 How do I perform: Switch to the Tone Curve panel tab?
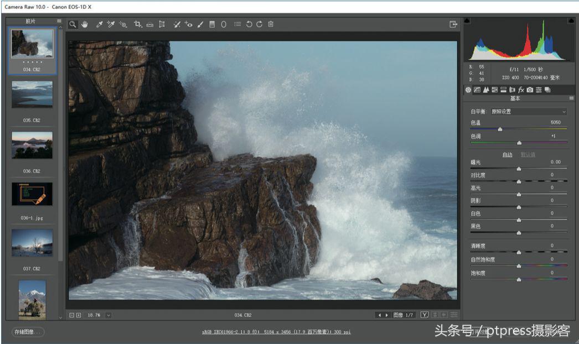point(477,90)
